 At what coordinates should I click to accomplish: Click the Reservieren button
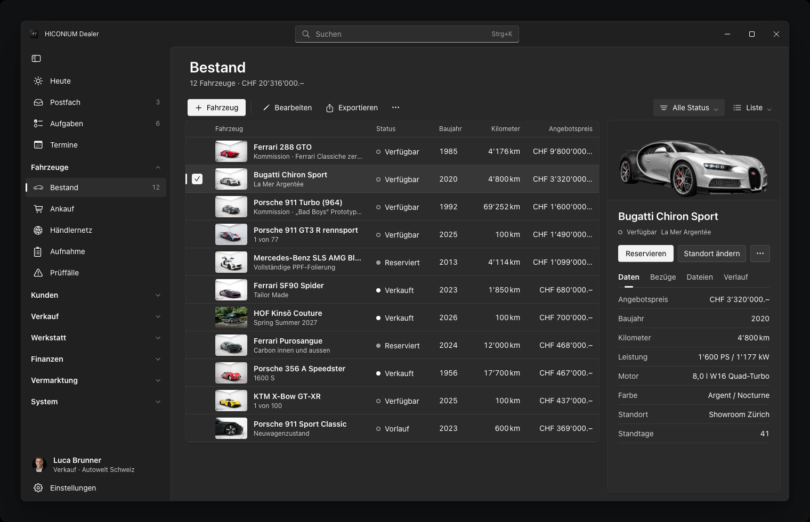(646, 254)
